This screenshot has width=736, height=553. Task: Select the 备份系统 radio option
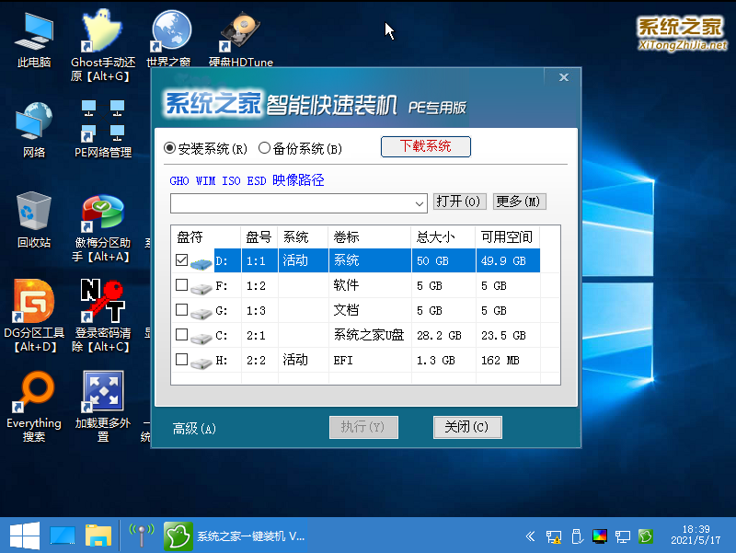[266, 146]
